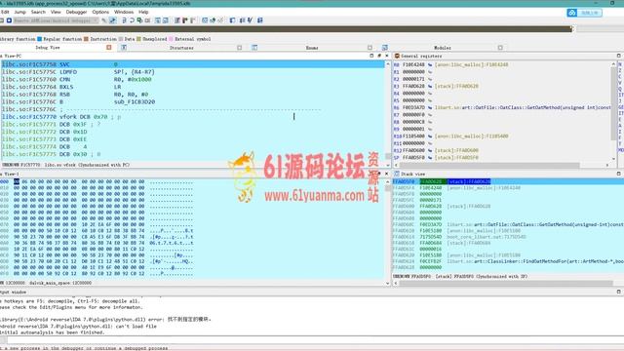The height and width of the screenshot is (351, 624).
Task: Follow the jump arrow beside register R3
Action: (x=430, y=87)
